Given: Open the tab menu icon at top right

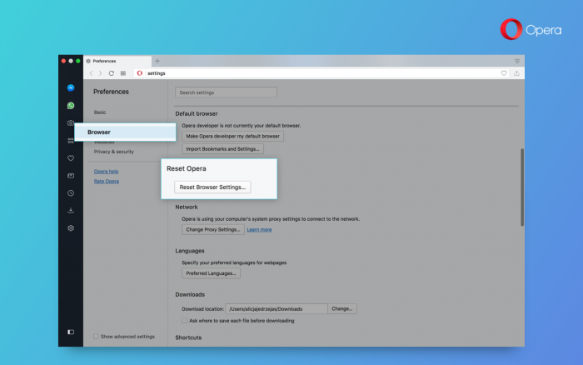Looking at the screenshot, I should (x=517, y=61).
